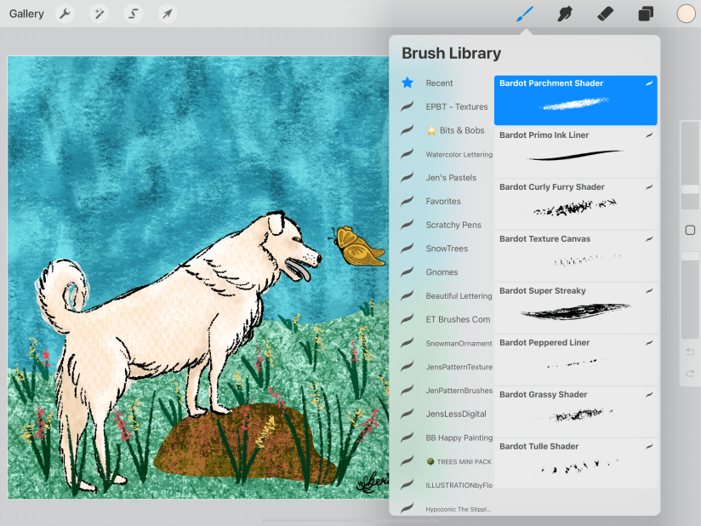Choose Bardot Primo Ink Liner brush
The width and height of the screenshot is (701, 526).
(x=575, y=152)
